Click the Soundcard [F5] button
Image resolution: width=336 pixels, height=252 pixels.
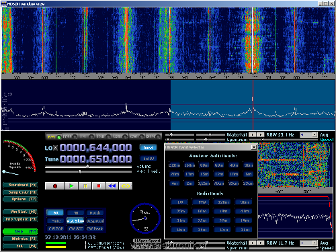coord(20,185)
